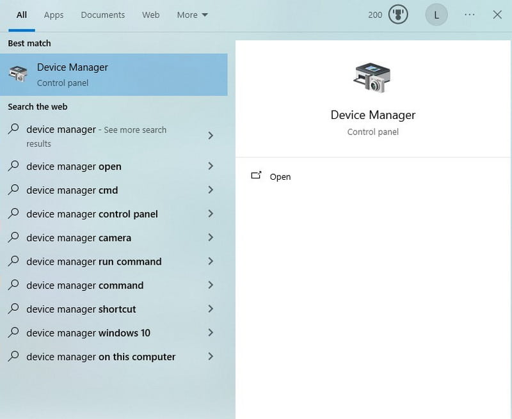Expand arrow for device manager open
This screenshot has width=512, height=419.
[211, 166]
